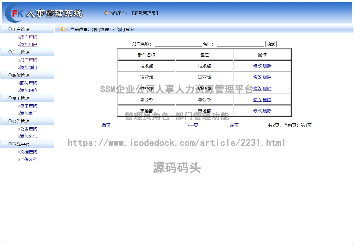Collapse the 部门管理 menu section

[x=27, y=52]
